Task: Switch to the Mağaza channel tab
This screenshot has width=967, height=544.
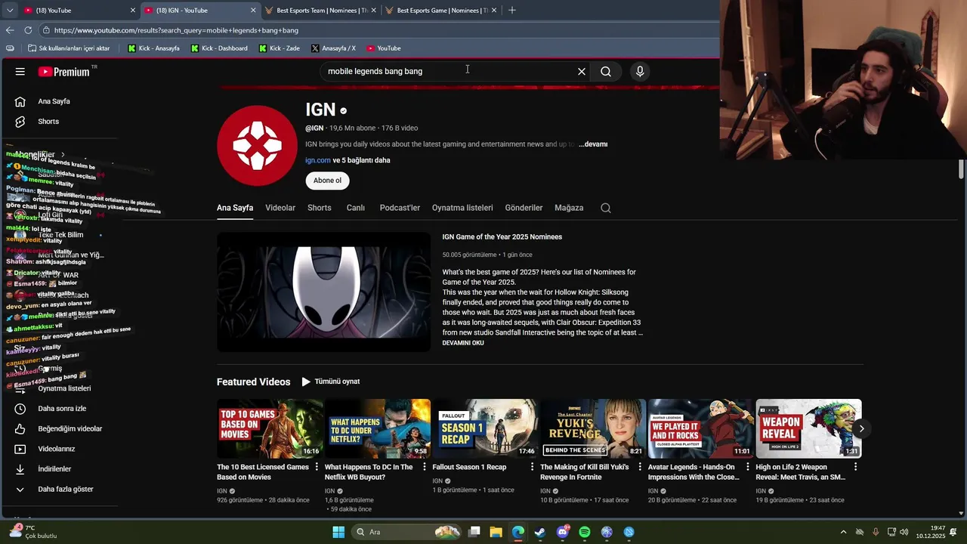Action: point(569,208)
